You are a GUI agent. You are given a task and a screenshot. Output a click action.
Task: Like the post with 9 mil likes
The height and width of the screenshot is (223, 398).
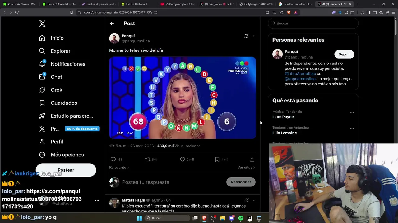[x=183, y=159]
